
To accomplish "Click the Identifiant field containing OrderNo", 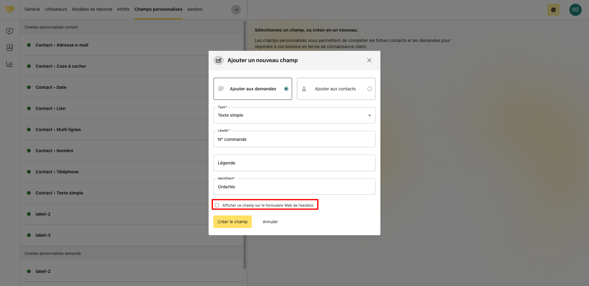I will (x=294, y=187).
